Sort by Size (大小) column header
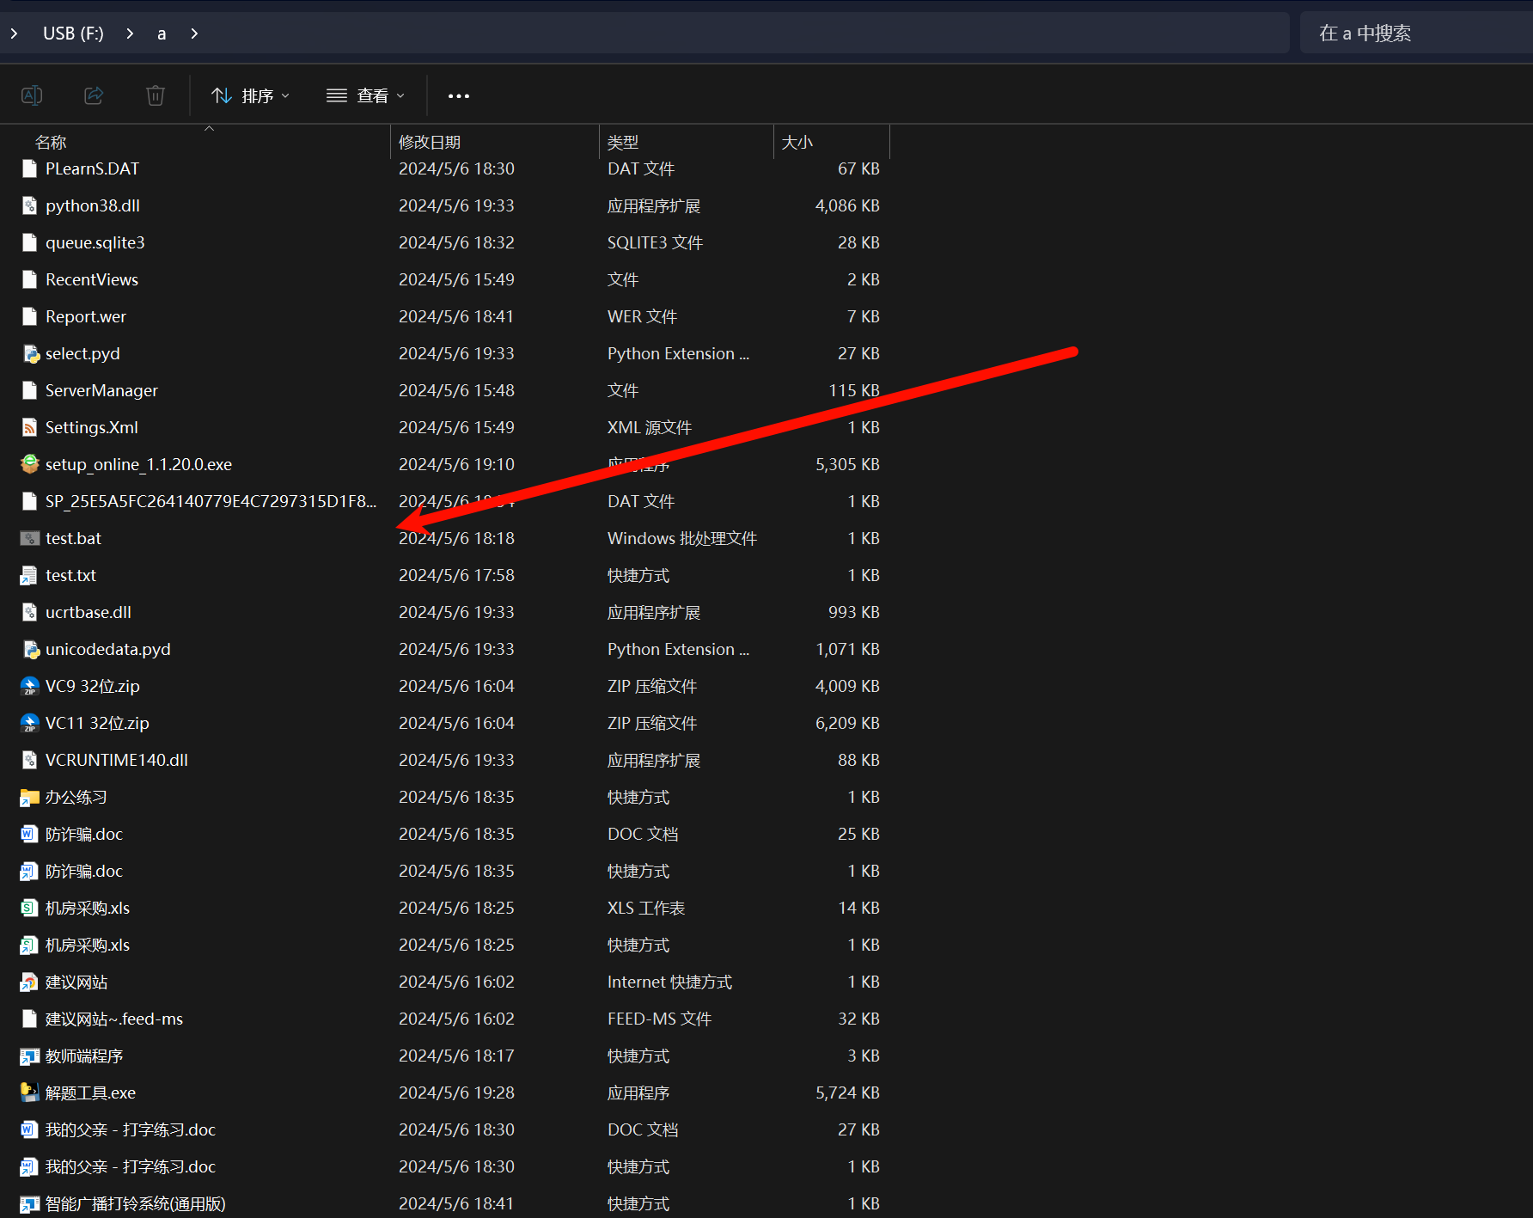The height and width of the screenshot is (1218, 1533). click(x=797, y=143)
